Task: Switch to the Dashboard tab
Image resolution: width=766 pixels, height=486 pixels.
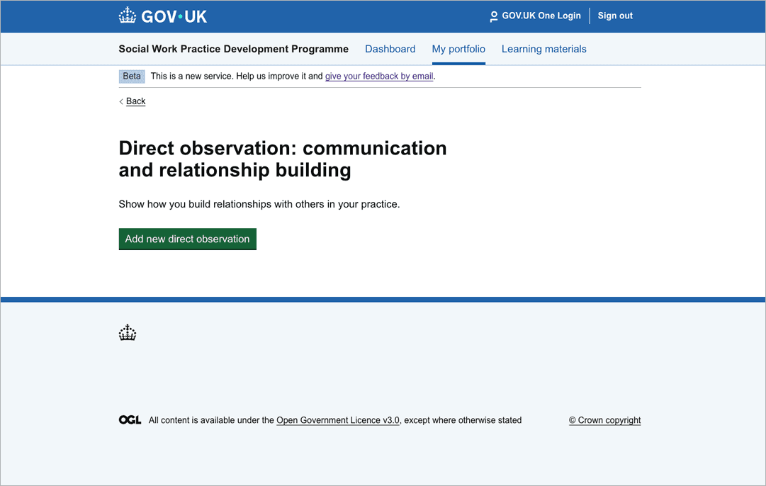Action: pos(390,49)
